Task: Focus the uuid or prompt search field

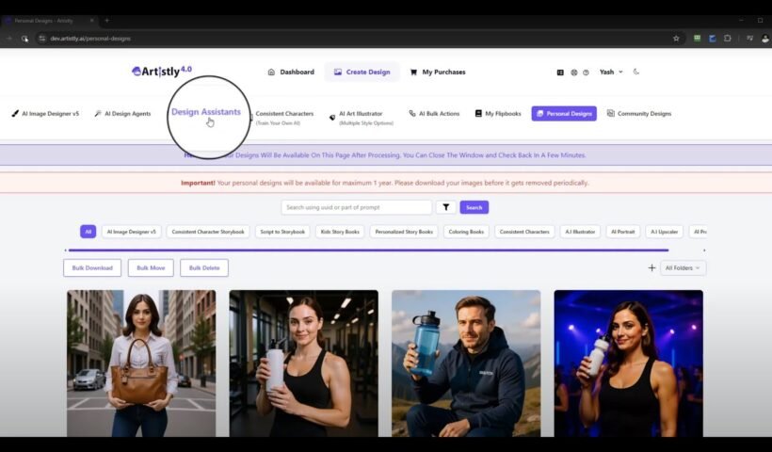Action: pos(357,207)
